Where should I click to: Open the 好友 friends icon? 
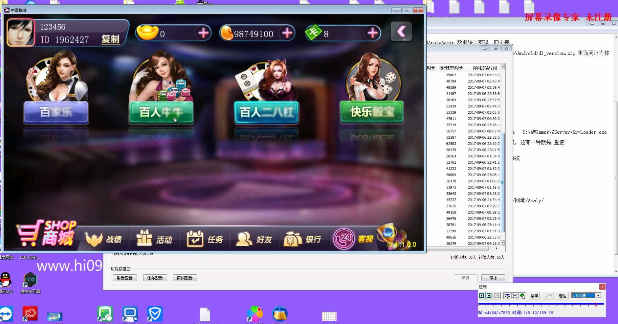tap(254, 239)
